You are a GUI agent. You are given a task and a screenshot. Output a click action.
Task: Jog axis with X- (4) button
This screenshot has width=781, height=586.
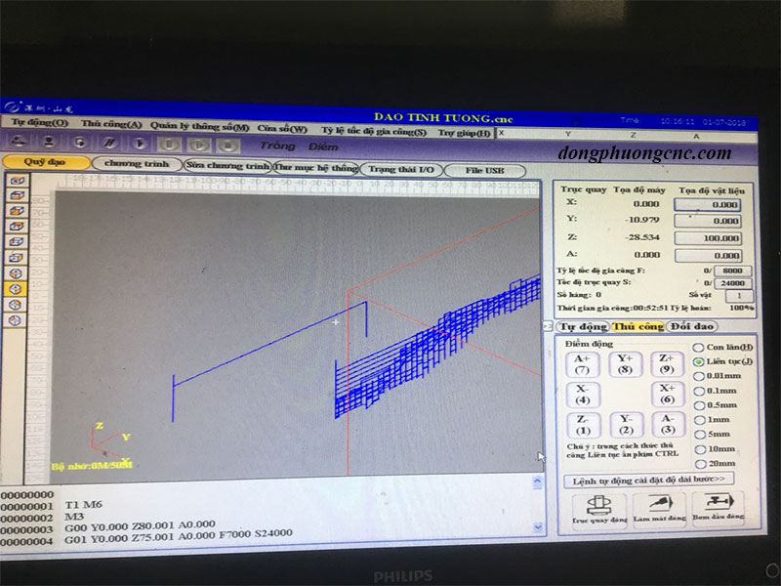(x=582, y=395)
